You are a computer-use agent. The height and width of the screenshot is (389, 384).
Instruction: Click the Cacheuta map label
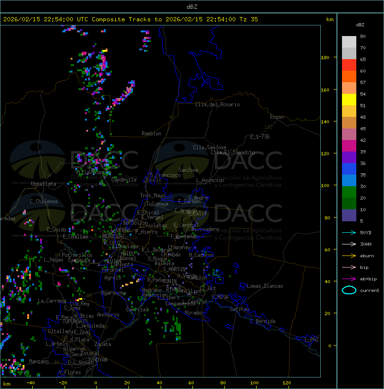click(79, 260)
